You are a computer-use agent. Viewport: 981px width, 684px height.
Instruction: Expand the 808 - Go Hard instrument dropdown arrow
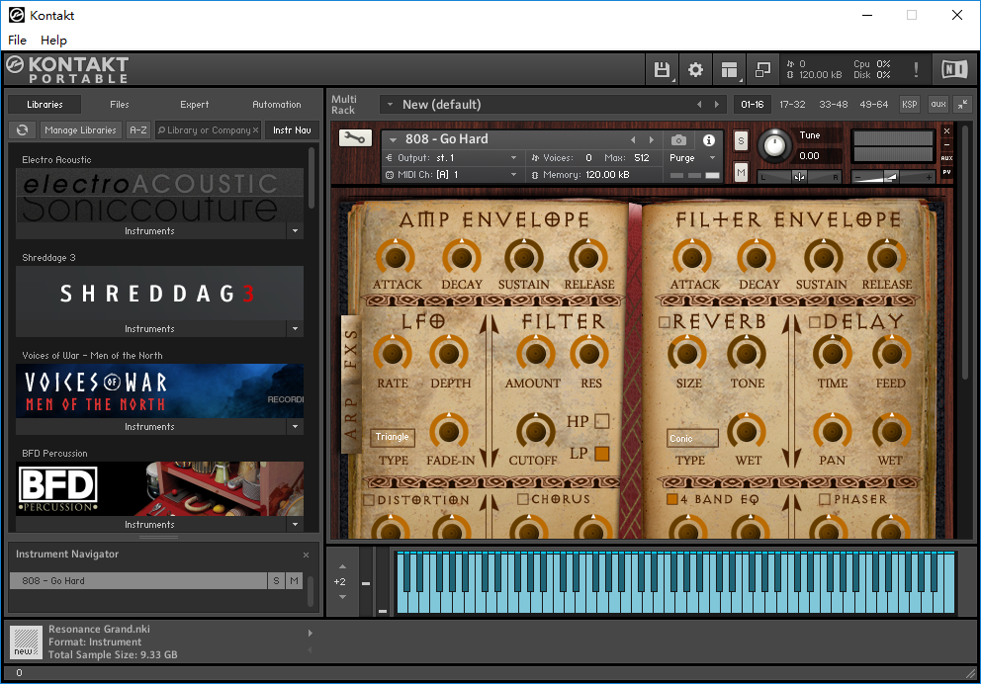tap(393, 140)
